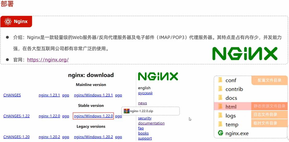Click pgp link next to nginx-1.20.2
Screen dimensions: 289x142
(66, 137)
